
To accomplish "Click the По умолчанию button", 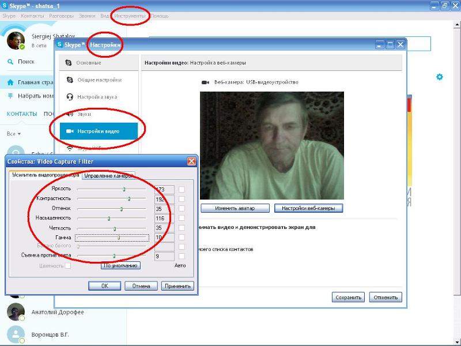I will coord(120,265).
